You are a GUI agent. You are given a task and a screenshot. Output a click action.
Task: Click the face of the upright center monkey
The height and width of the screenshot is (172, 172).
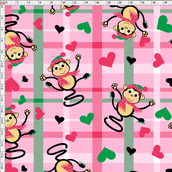coord(60,69)
